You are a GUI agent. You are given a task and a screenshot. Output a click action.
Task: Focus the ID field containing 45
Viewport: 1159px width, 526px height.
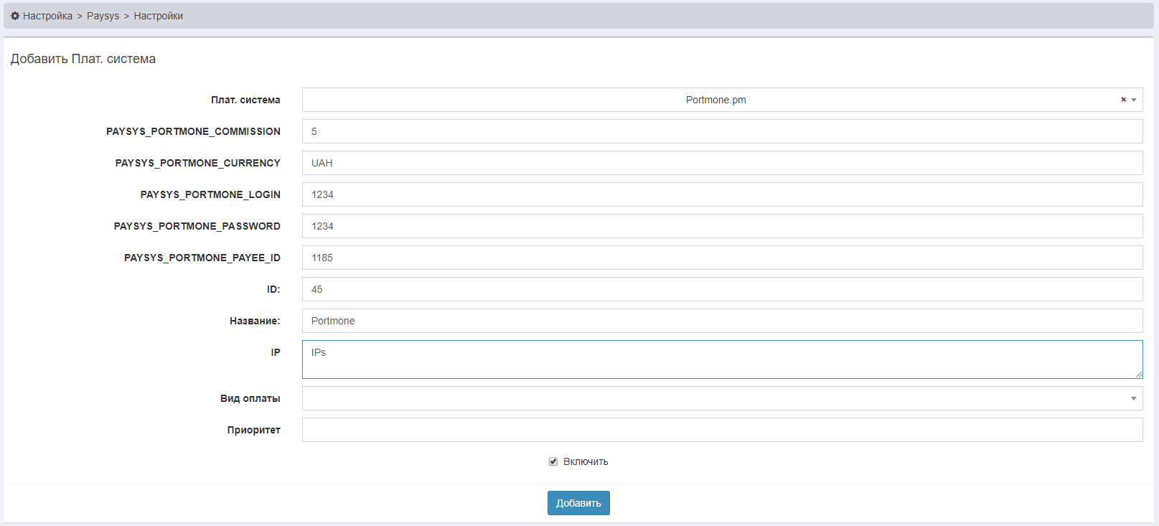(722, 289)
